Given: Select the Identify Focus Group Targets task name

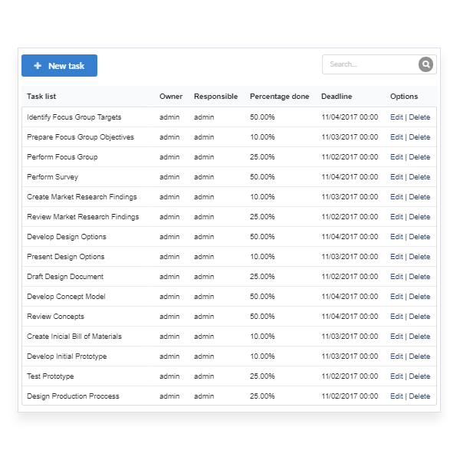Looking at the screenshot, I should coord(74,117).
